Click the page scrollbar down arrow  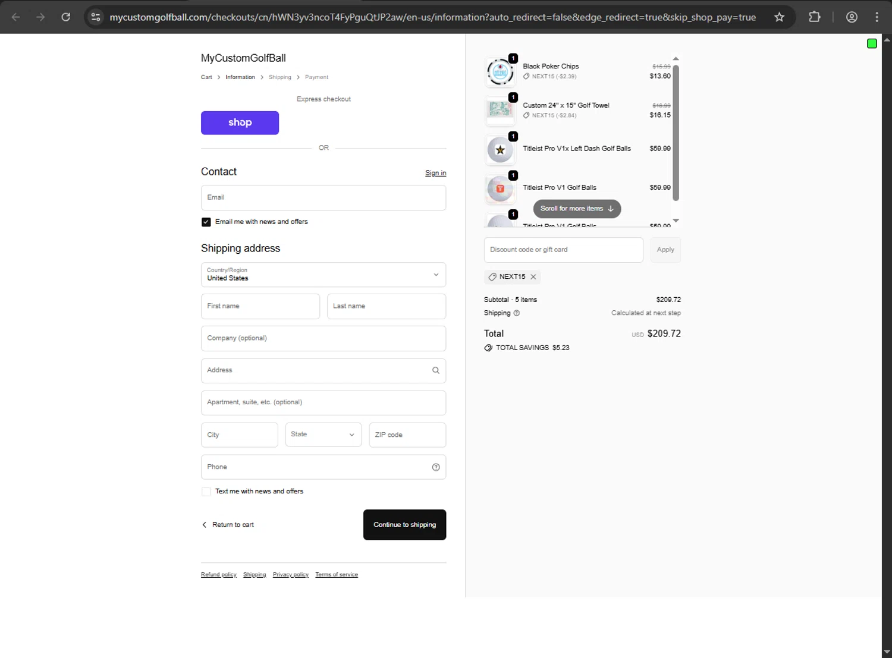pyautogui.click(x=887, y=652)
